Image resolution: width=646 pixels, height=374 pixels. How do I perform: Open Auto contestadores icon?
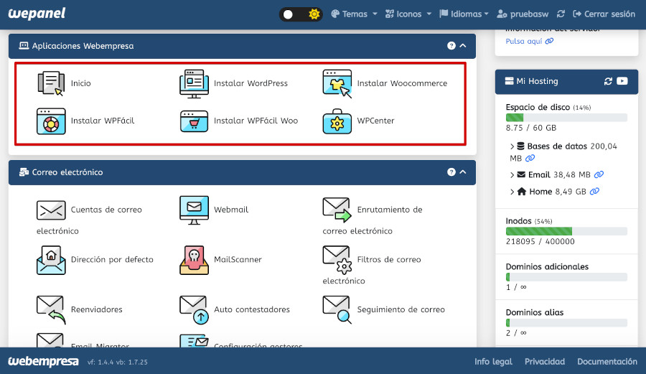[x=194, y=309]
